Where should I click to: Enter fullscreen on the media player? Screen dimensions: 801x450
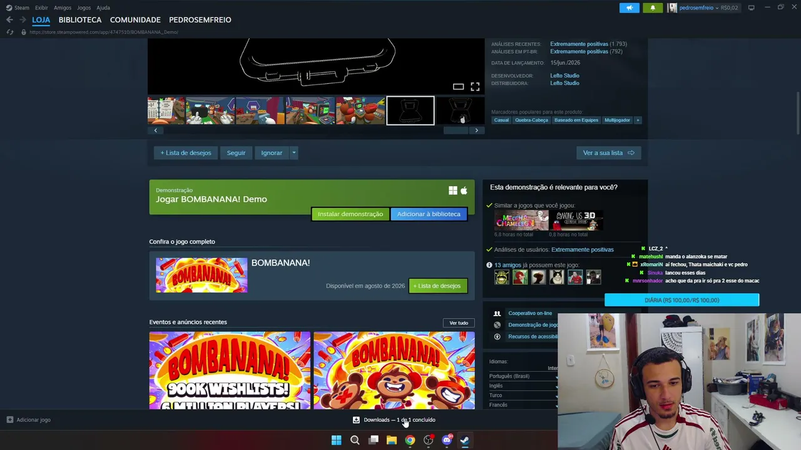pyautogui.click(x=475, y=87)
